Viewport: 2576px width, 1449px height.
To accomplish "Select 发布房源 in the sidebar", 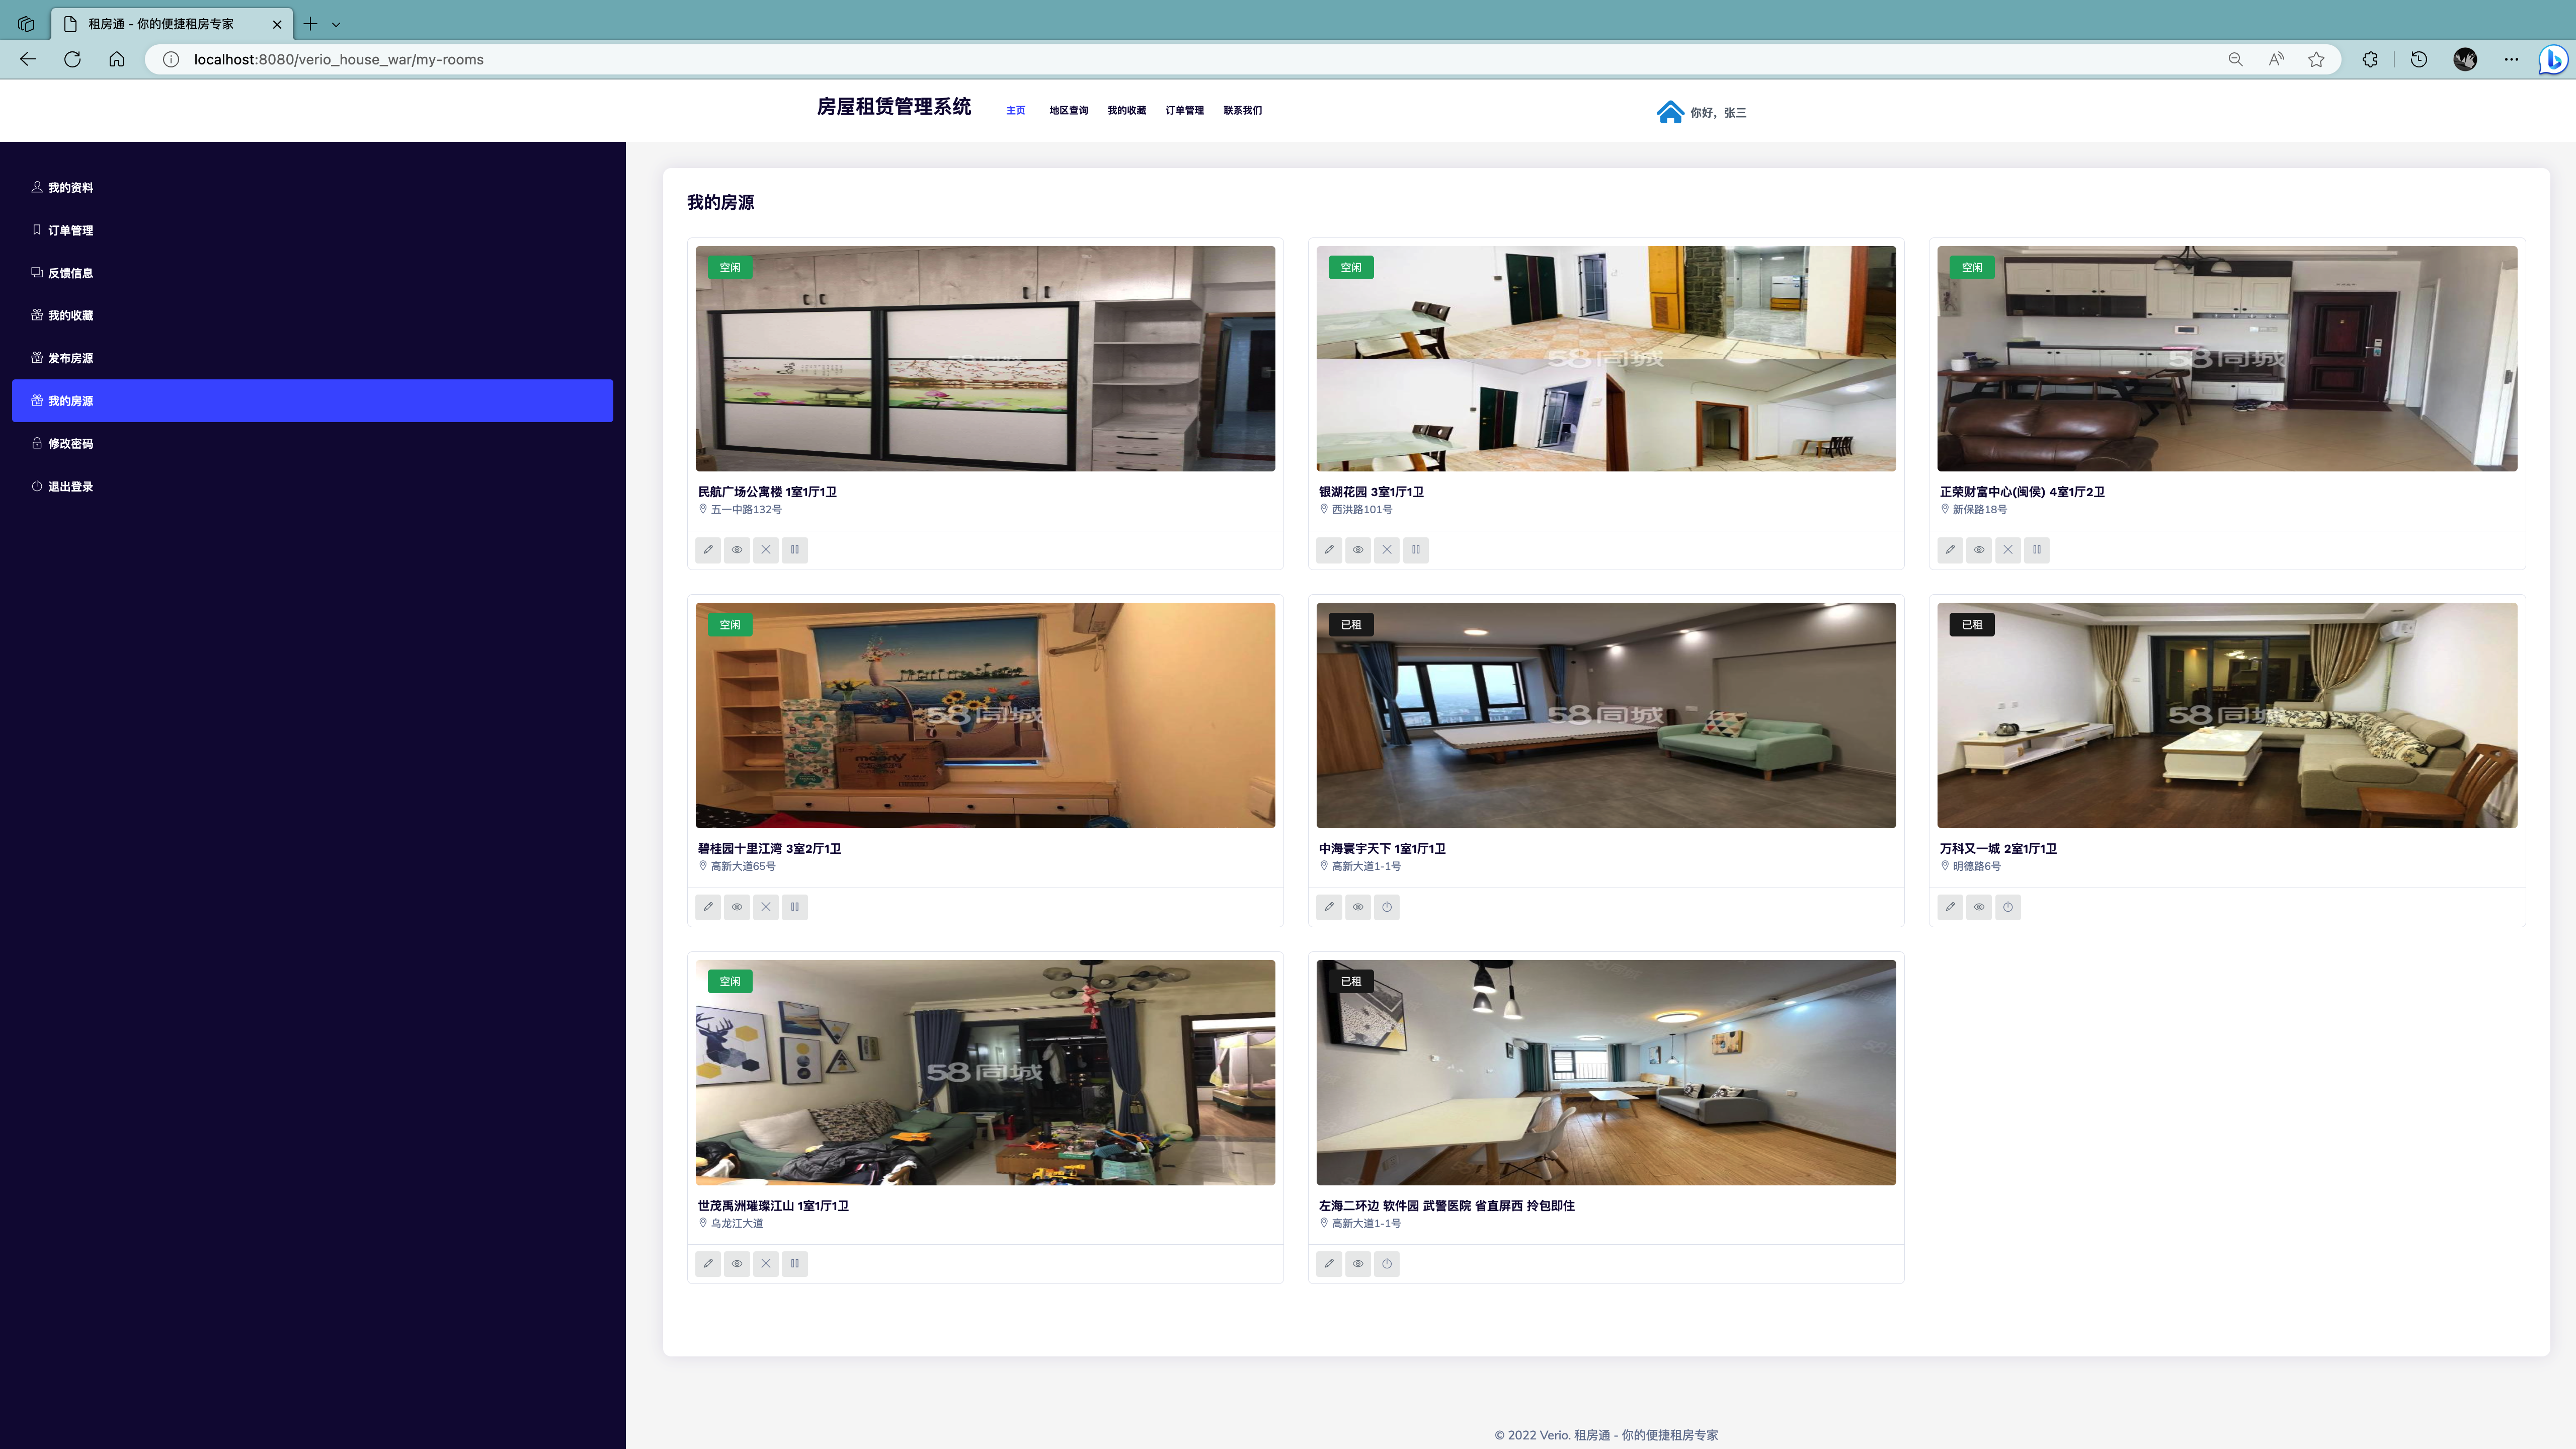I will point(70,358).
